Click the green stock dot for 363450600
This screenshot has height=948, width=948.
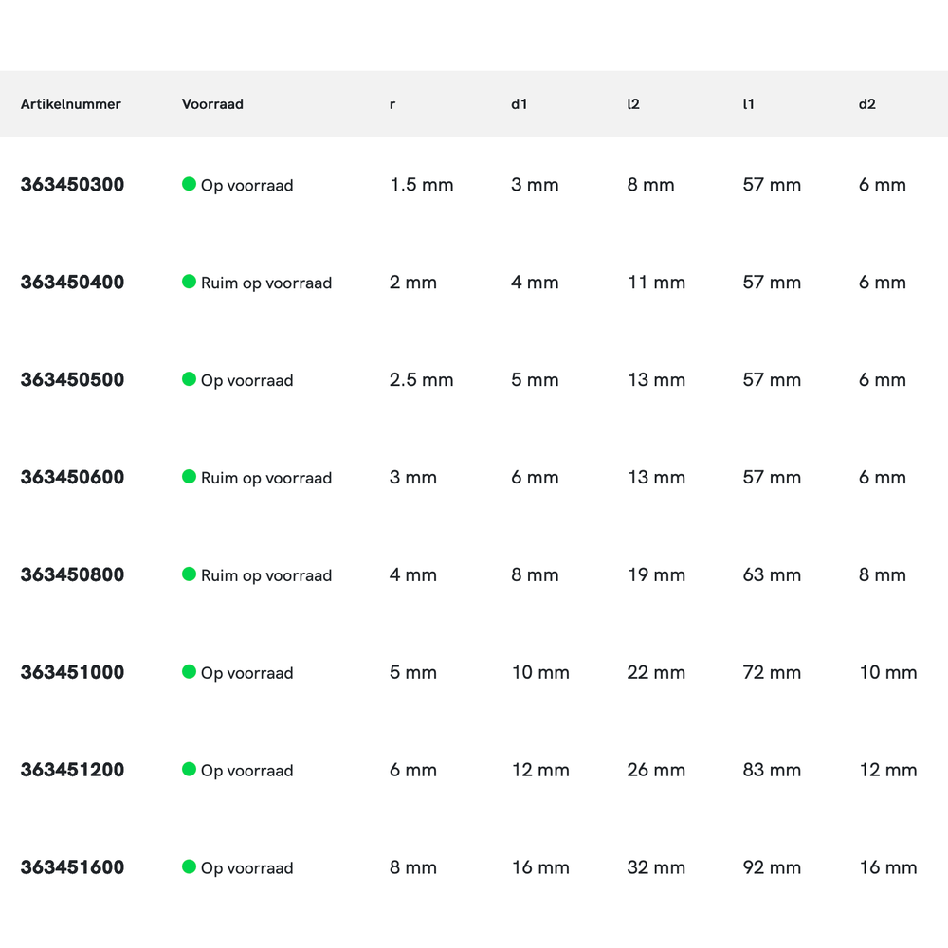coord(189,477)
